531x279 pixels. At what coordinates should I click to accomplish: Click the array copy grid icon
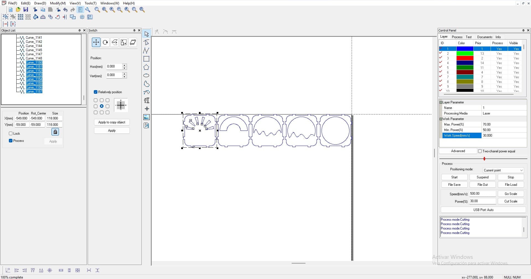coord(20,17)
